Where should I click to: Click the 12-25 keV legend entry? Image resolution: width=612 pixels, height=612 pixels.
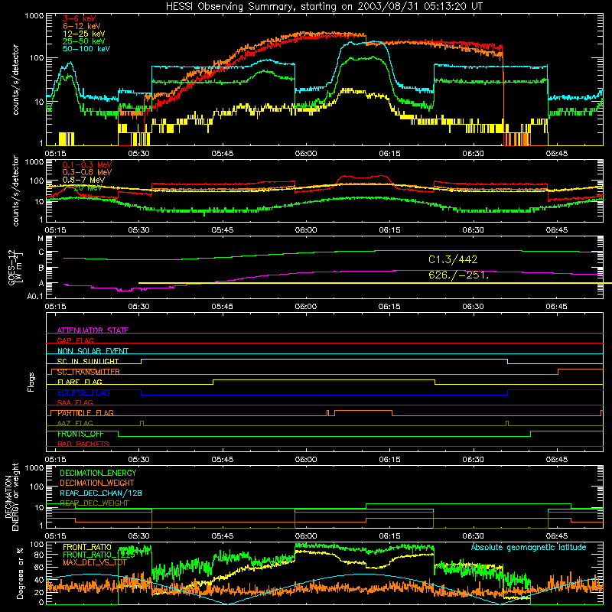[x=83, y=34]
